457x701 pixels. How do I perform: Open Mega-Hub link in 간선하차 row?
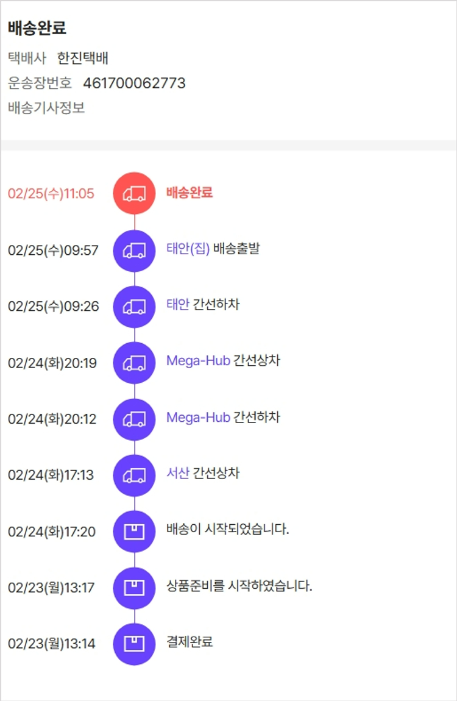[x=198, y=418]
